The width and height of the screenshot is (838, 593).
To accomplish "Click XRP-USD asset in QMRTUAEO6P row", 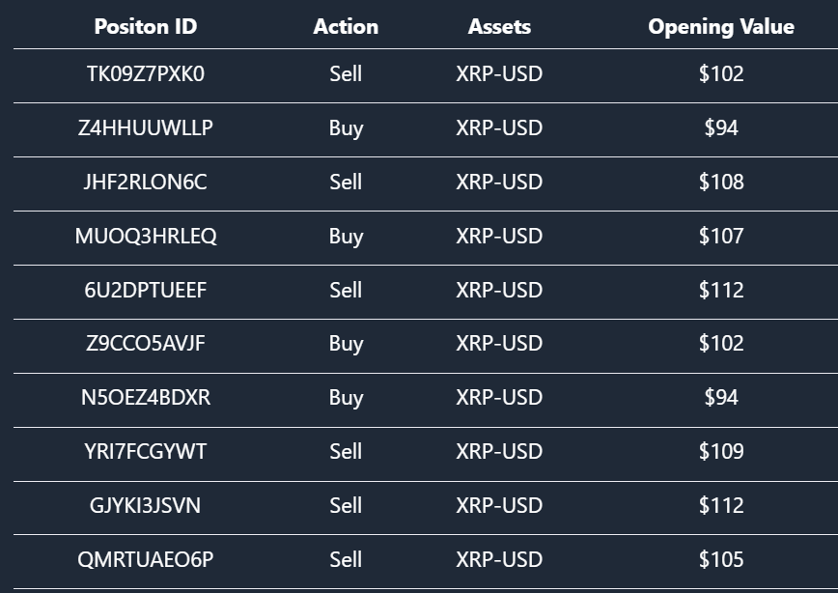I will point(499,559).
